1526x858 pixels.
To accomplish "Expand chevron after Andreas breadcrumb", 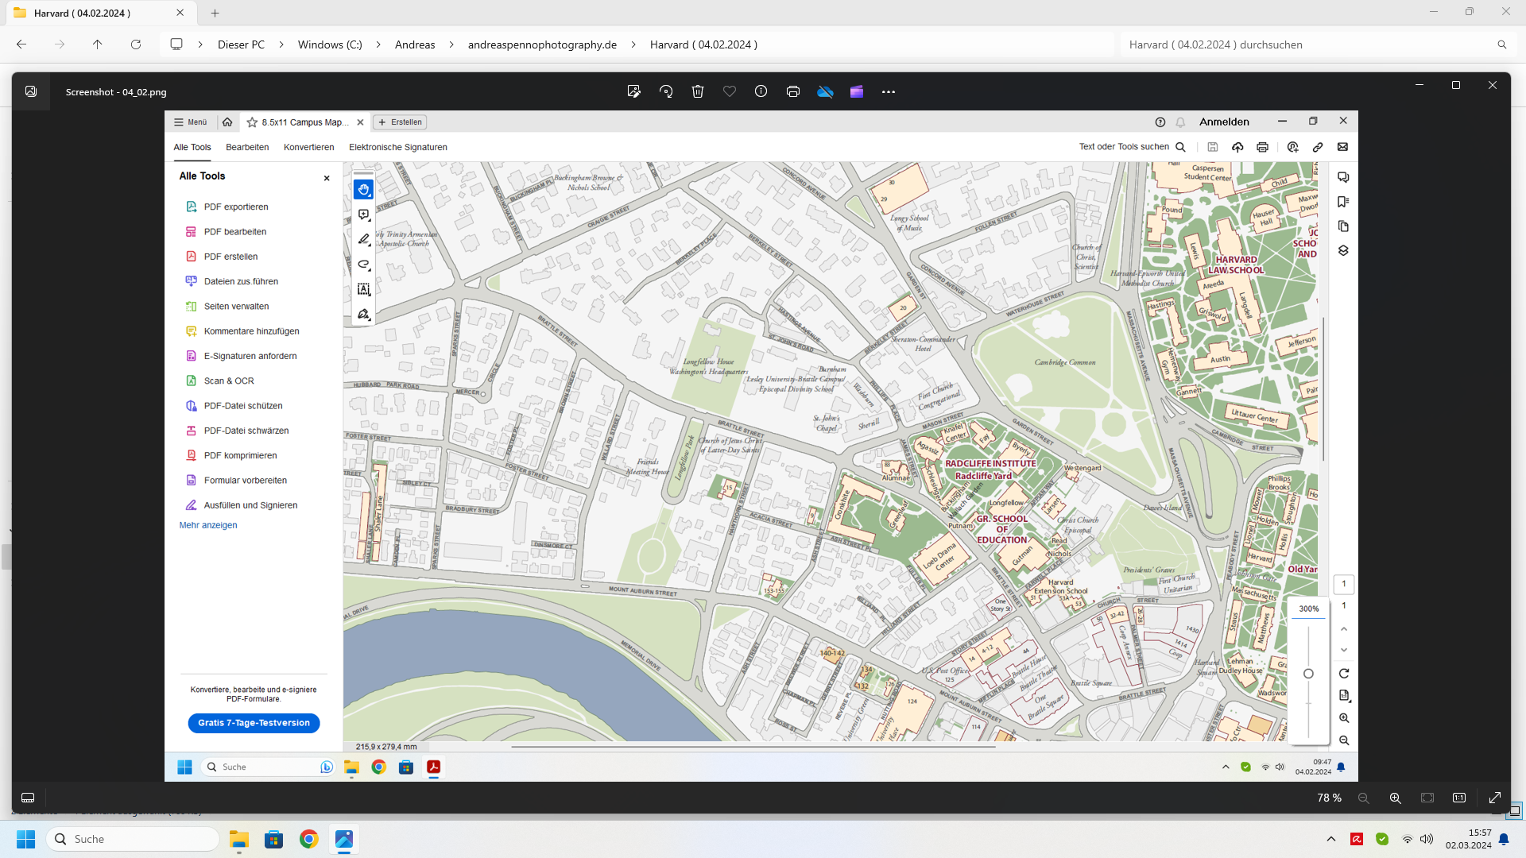I will pos(451,44).
